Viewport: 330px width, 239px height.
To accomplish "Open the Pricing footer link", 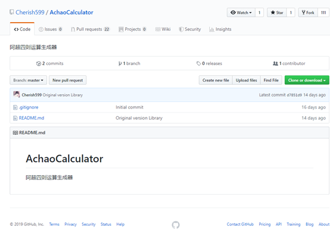I will [264, 224].
